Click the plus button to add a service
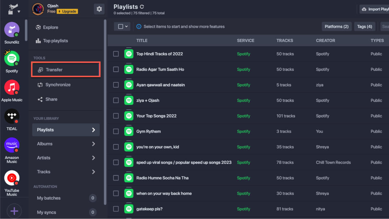The image size is (389, 219). coord(14,211)
